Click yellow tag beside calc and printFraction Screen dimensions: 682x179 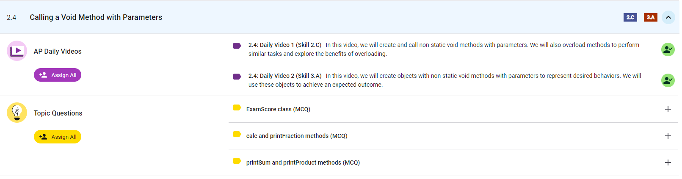tap(237, 135)
